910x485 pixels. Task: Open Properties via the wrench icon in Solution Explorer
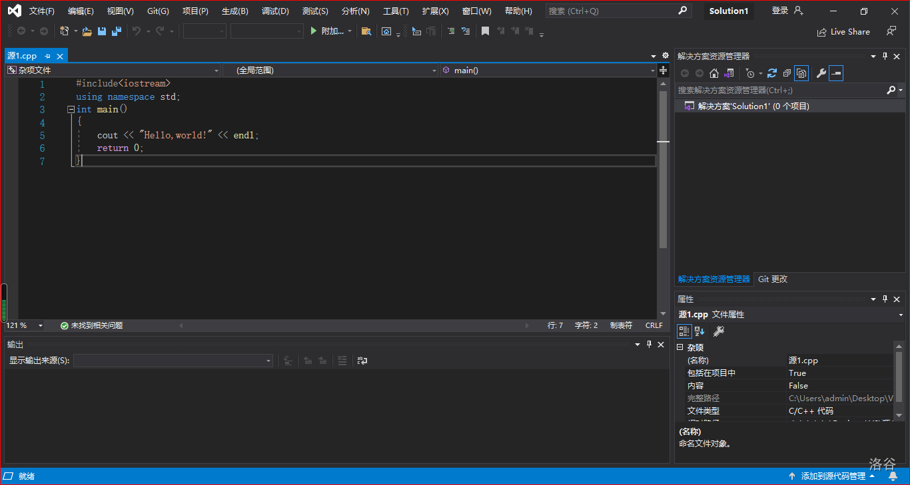pos(821,73)
